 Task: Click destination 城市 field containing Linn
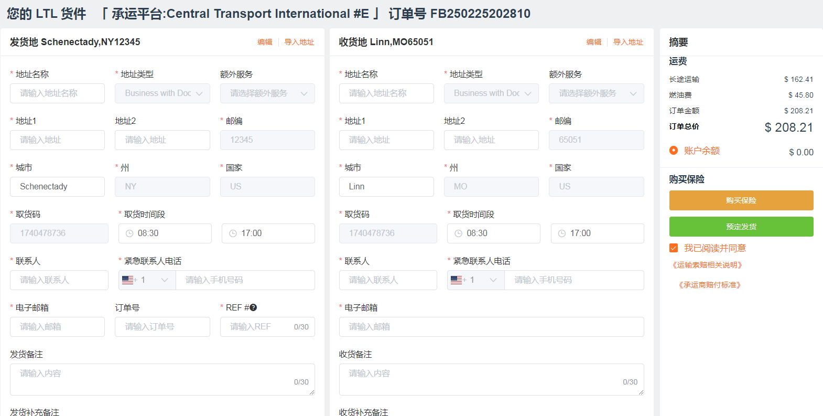click(386, 187)
